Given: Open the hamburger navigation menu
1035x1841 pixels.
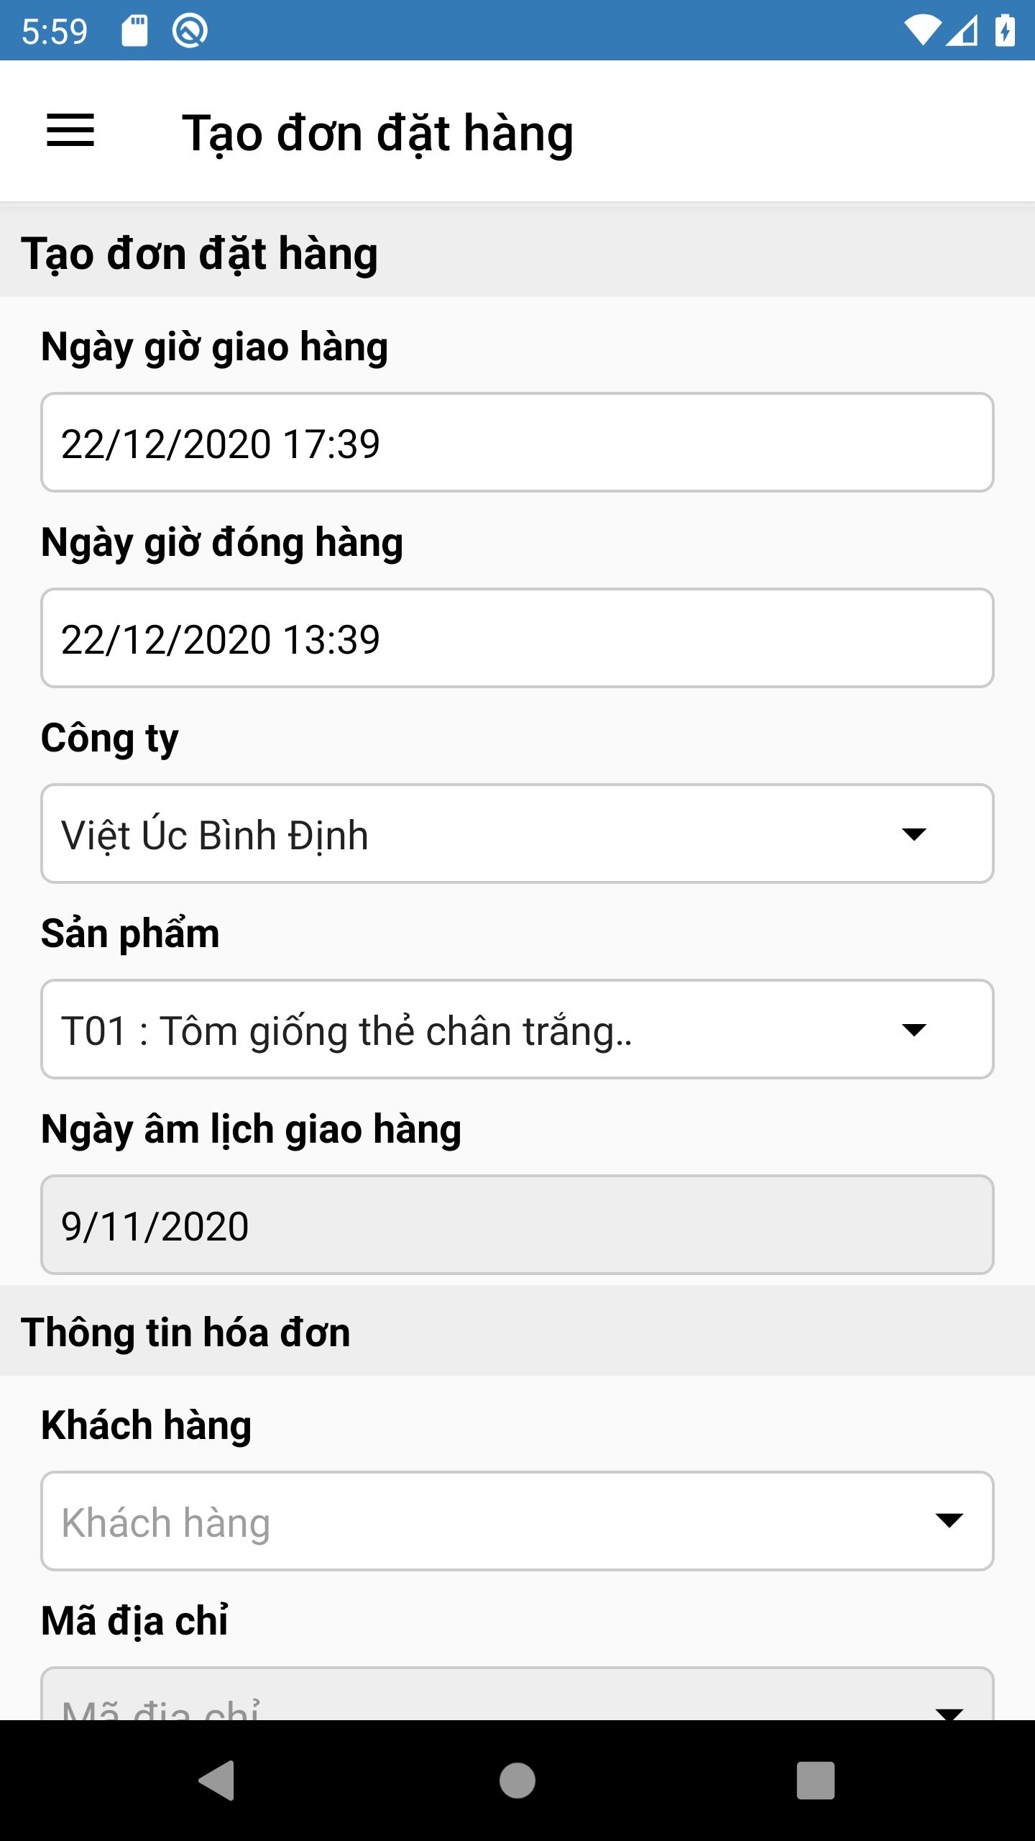Looking at the screenshot, I should (x=70, y=130).
